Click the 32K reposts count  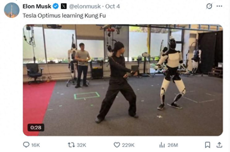pos(81,145)
